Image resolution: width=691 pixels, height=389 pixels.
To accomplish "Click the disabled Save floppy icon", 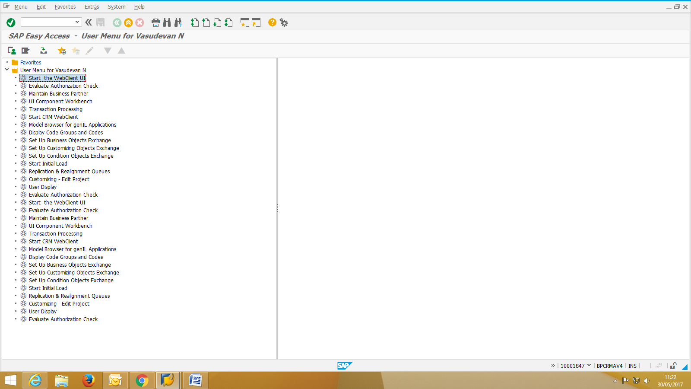I will [x=101, y=22].
